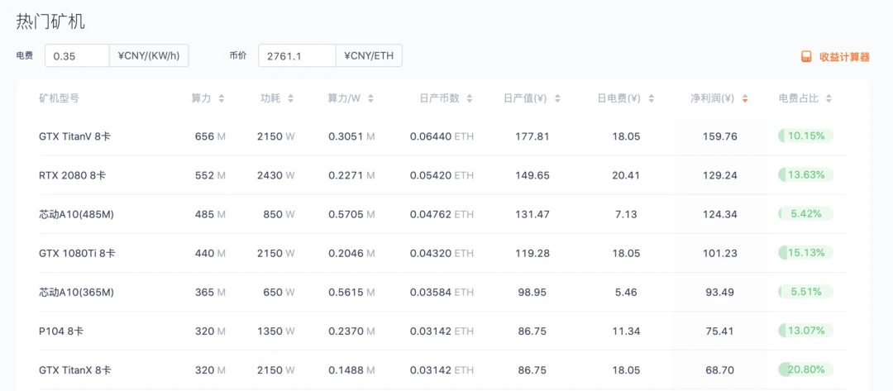Image resolution: width=893 pixels, height=391 pixels.
Task: Sort by 日电费(¥) using its sort arrows
Action: click(651, 98)
